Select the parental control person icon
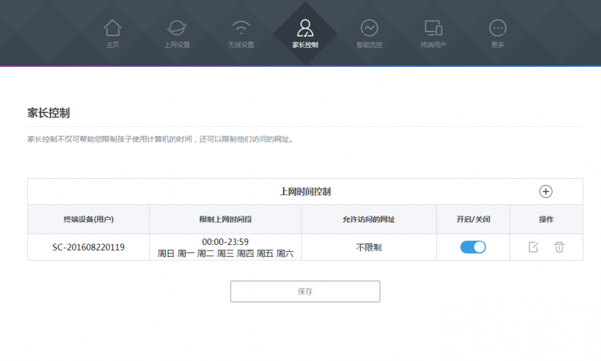Screen dimensions: 601x361 [305, 28]
